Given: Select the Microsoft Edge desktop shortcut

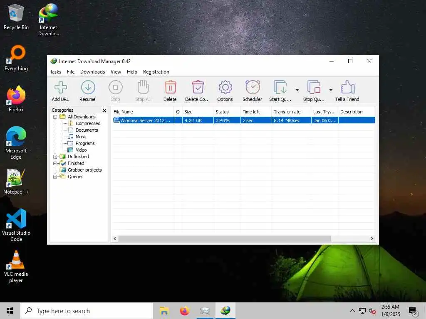Looking at the screenshot, I should point(16,143).
